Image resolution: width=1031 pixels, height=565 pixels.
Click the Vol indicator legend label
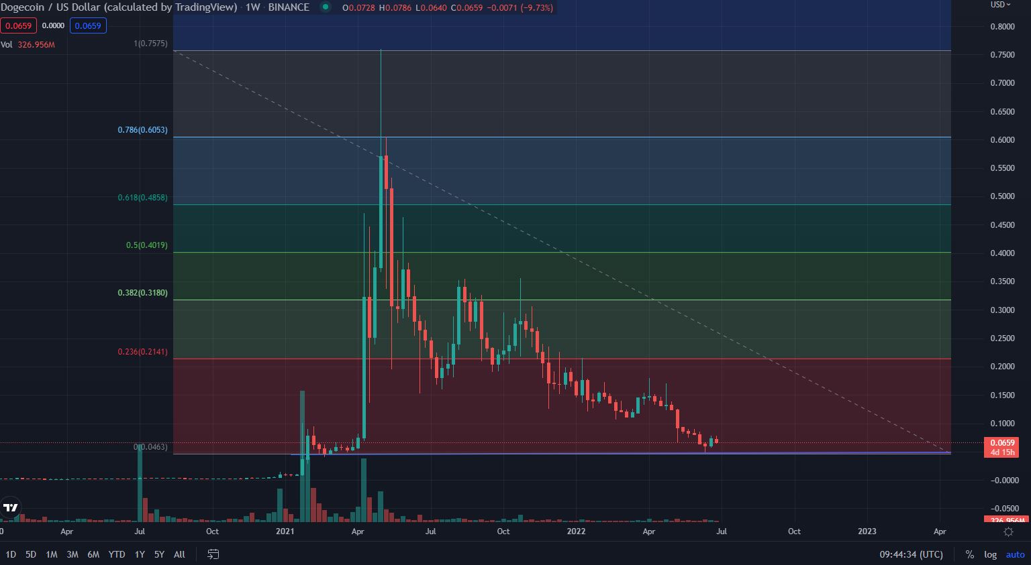(7, 45)
